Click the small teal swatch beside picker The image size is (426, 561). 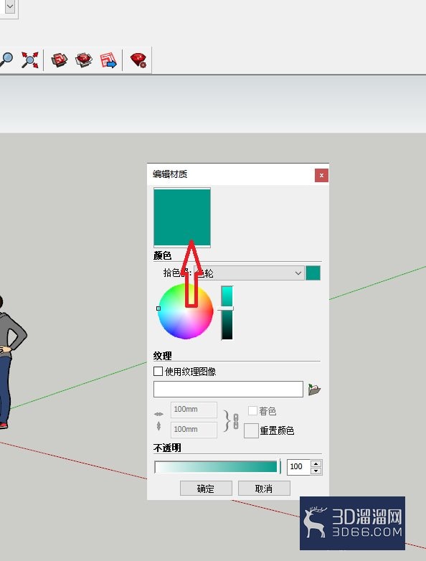coord(313,273)
